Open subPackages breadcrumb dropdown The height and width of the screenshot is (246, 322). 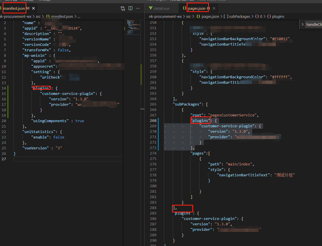[x=239, y=16]
